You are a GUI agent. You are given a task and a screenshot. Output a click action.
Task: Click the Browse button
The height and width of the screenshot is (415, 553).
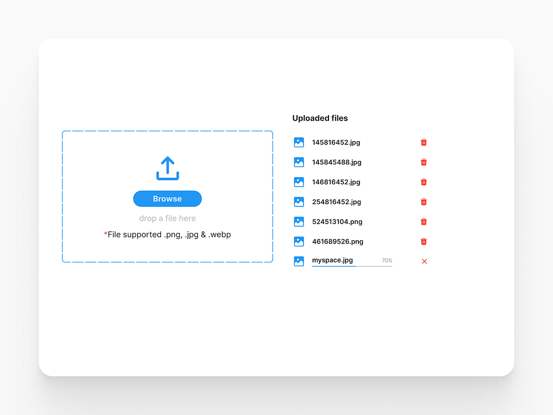167,199
